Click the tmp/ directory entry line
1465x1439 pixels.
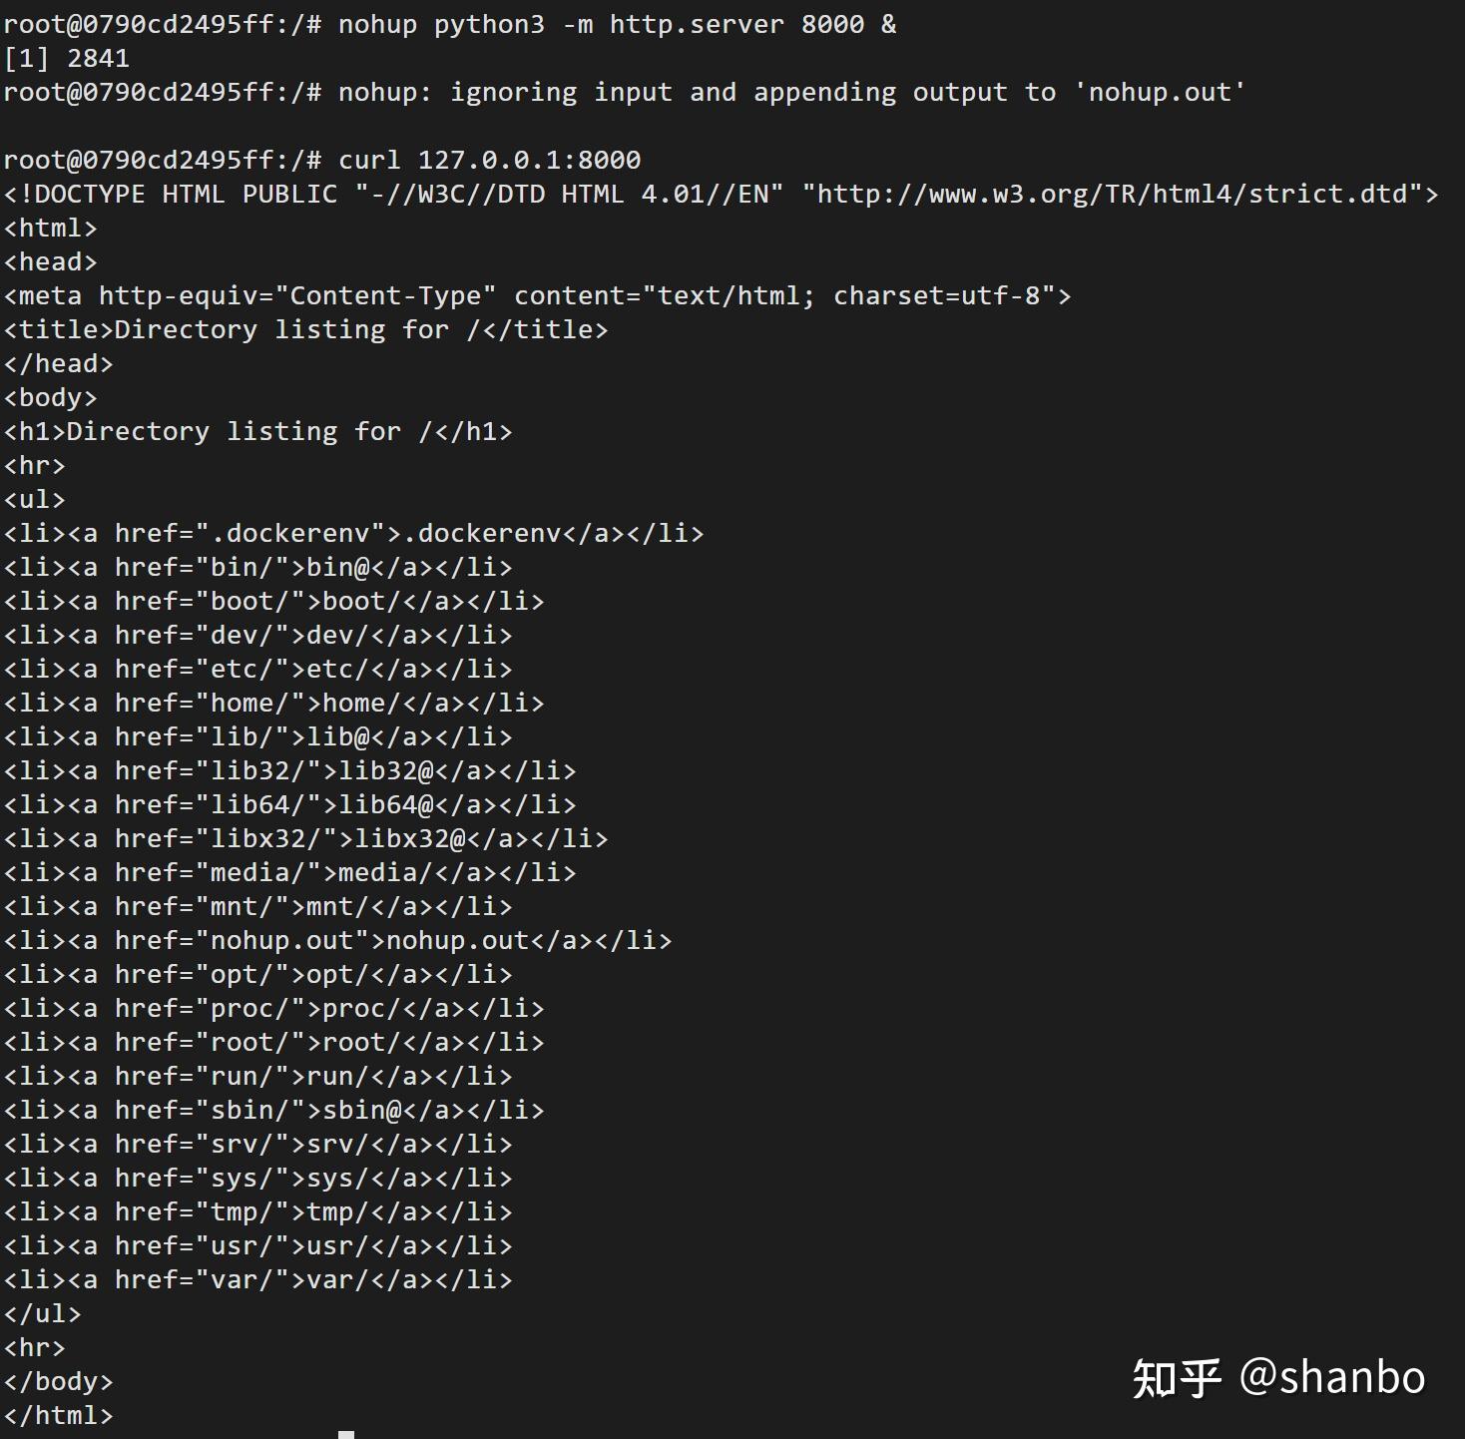257,1212
